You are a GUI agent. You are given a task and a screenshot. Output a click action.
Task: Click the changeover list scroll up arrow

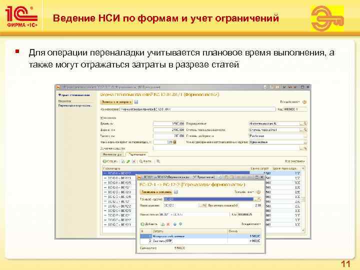click(x=303, y=168)
